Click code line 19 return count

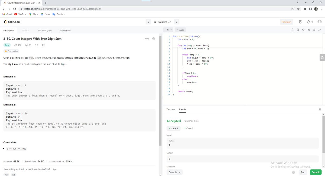pos(185,92)
